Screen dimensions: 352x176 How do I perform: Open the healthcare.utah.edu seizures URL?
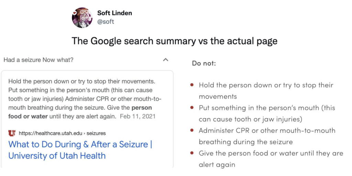pyautogui.click(x=62, y=133)
